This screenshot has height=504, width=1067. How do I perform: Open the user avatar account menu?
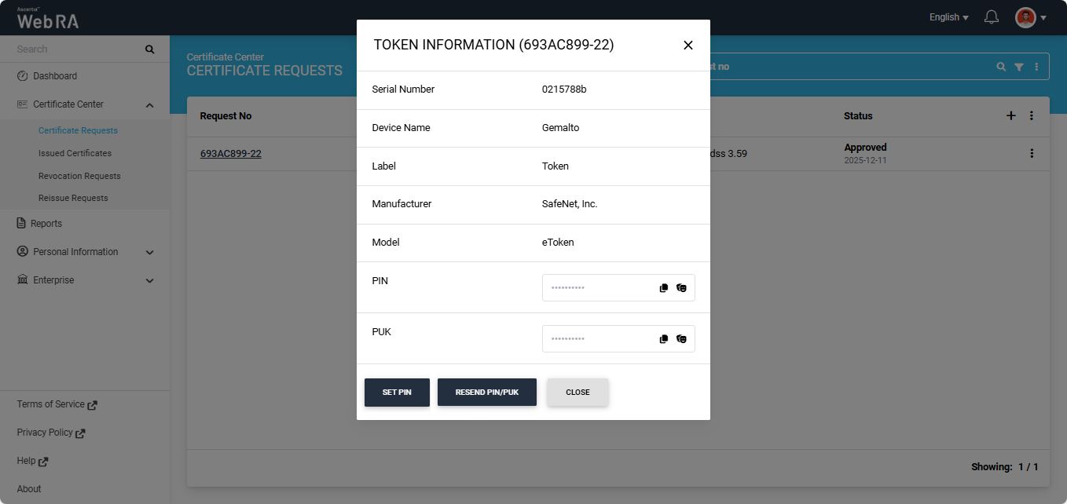click(x=1030, y=17)
